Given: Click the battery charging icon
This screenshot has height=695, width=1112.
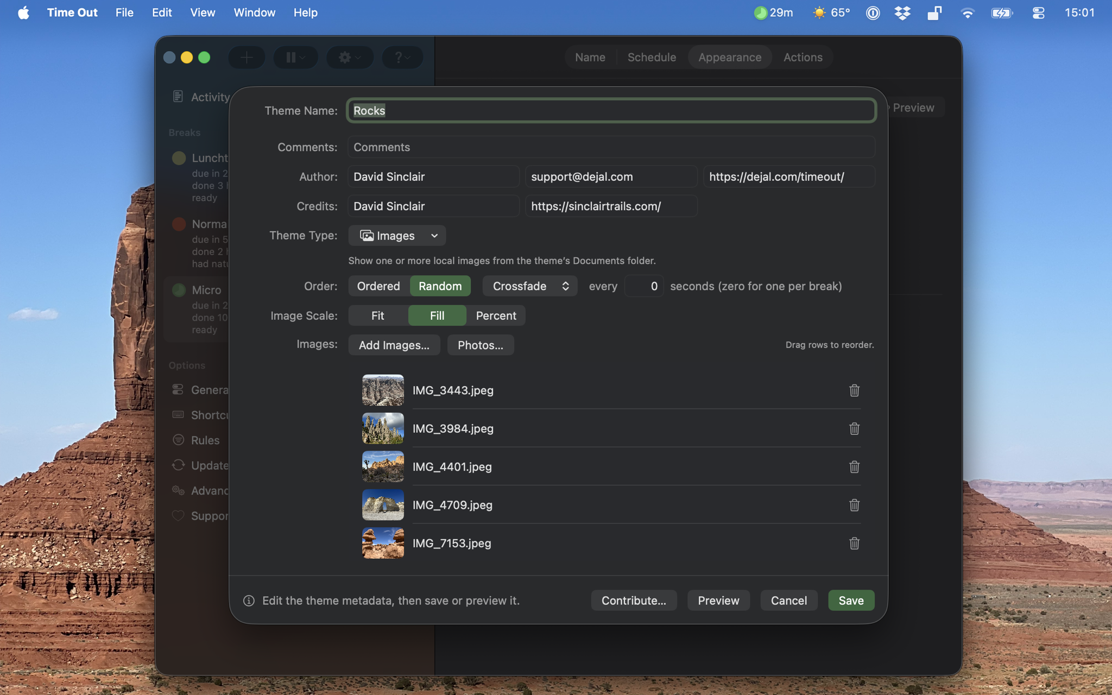Looking at the screenshot, I should pos(1002,12).
